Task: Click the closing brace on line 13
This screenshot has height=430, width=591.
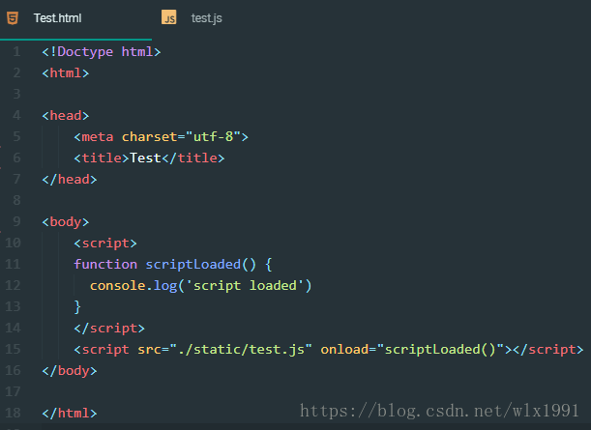Action: point(77,307)
